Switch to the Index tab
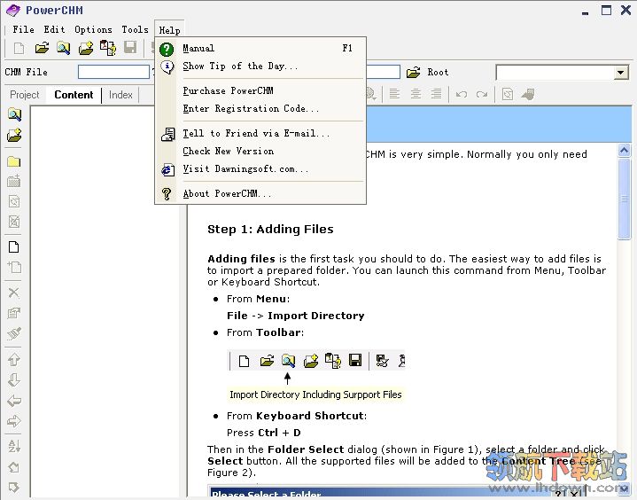 (x=120, y=95)
